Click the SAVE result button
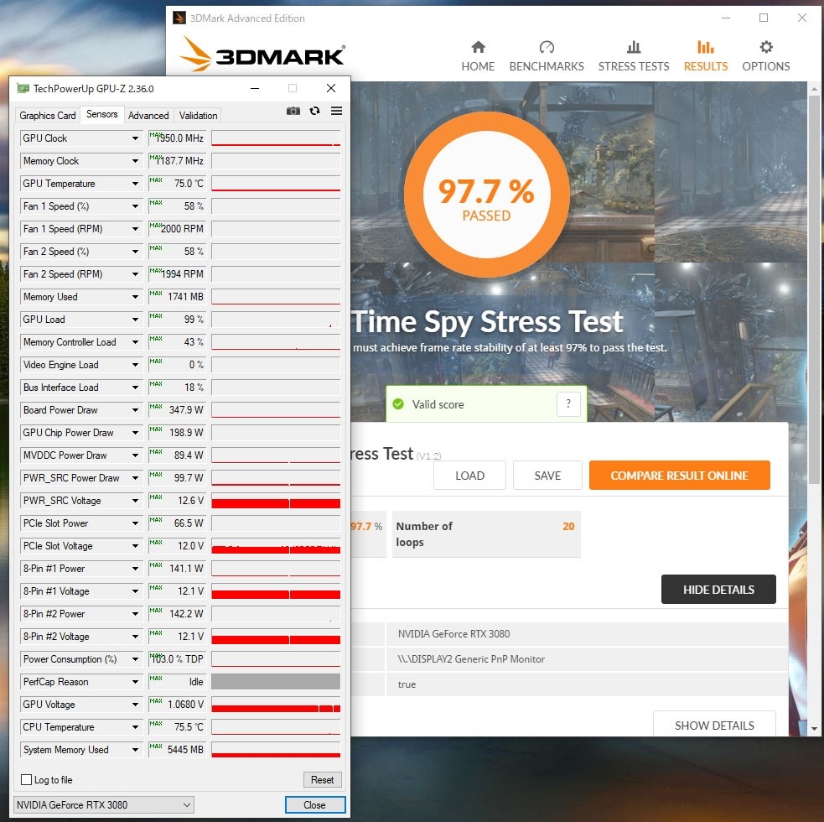 547,476
